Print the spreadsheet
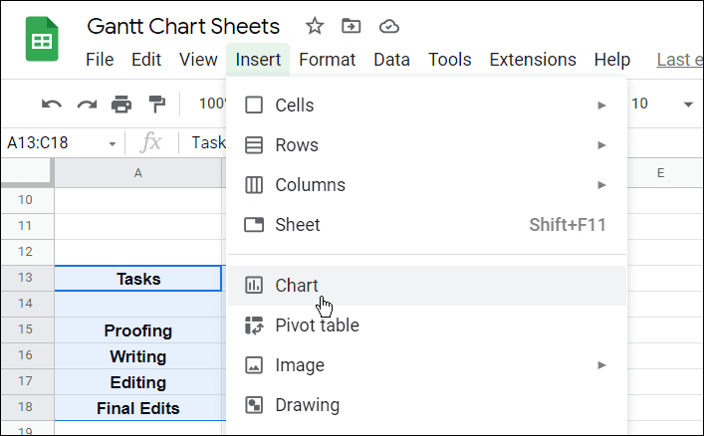 pyautogui.click(x=121, y=105)
